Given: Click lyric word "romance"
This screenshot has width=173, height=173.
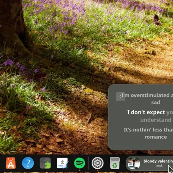Looking at the screenshot, I should point(156,137).
